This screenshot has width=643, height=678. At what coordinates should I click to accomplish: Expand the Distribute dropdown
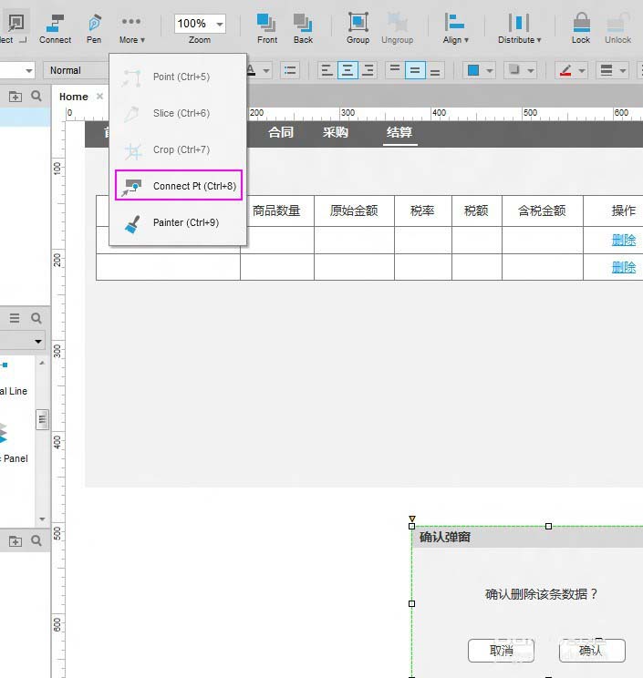519,27
